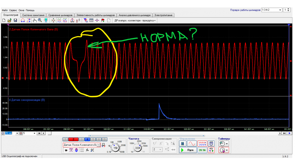Add a flag marker

pyautogui.click(x=103, y=20)
